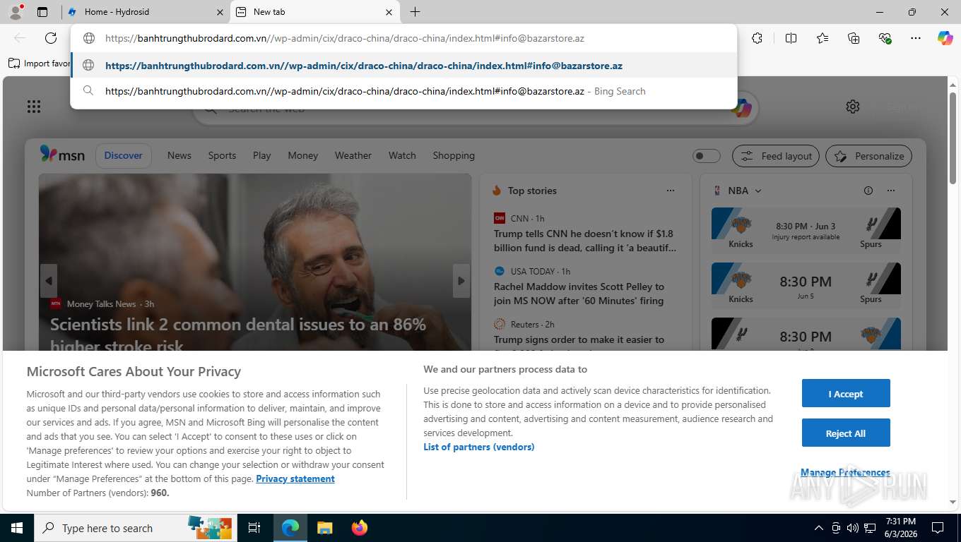Viewport: 961px width, 542px height.
Task: Open File Explorer from taskbar
Action: click(x=324, y=528)
